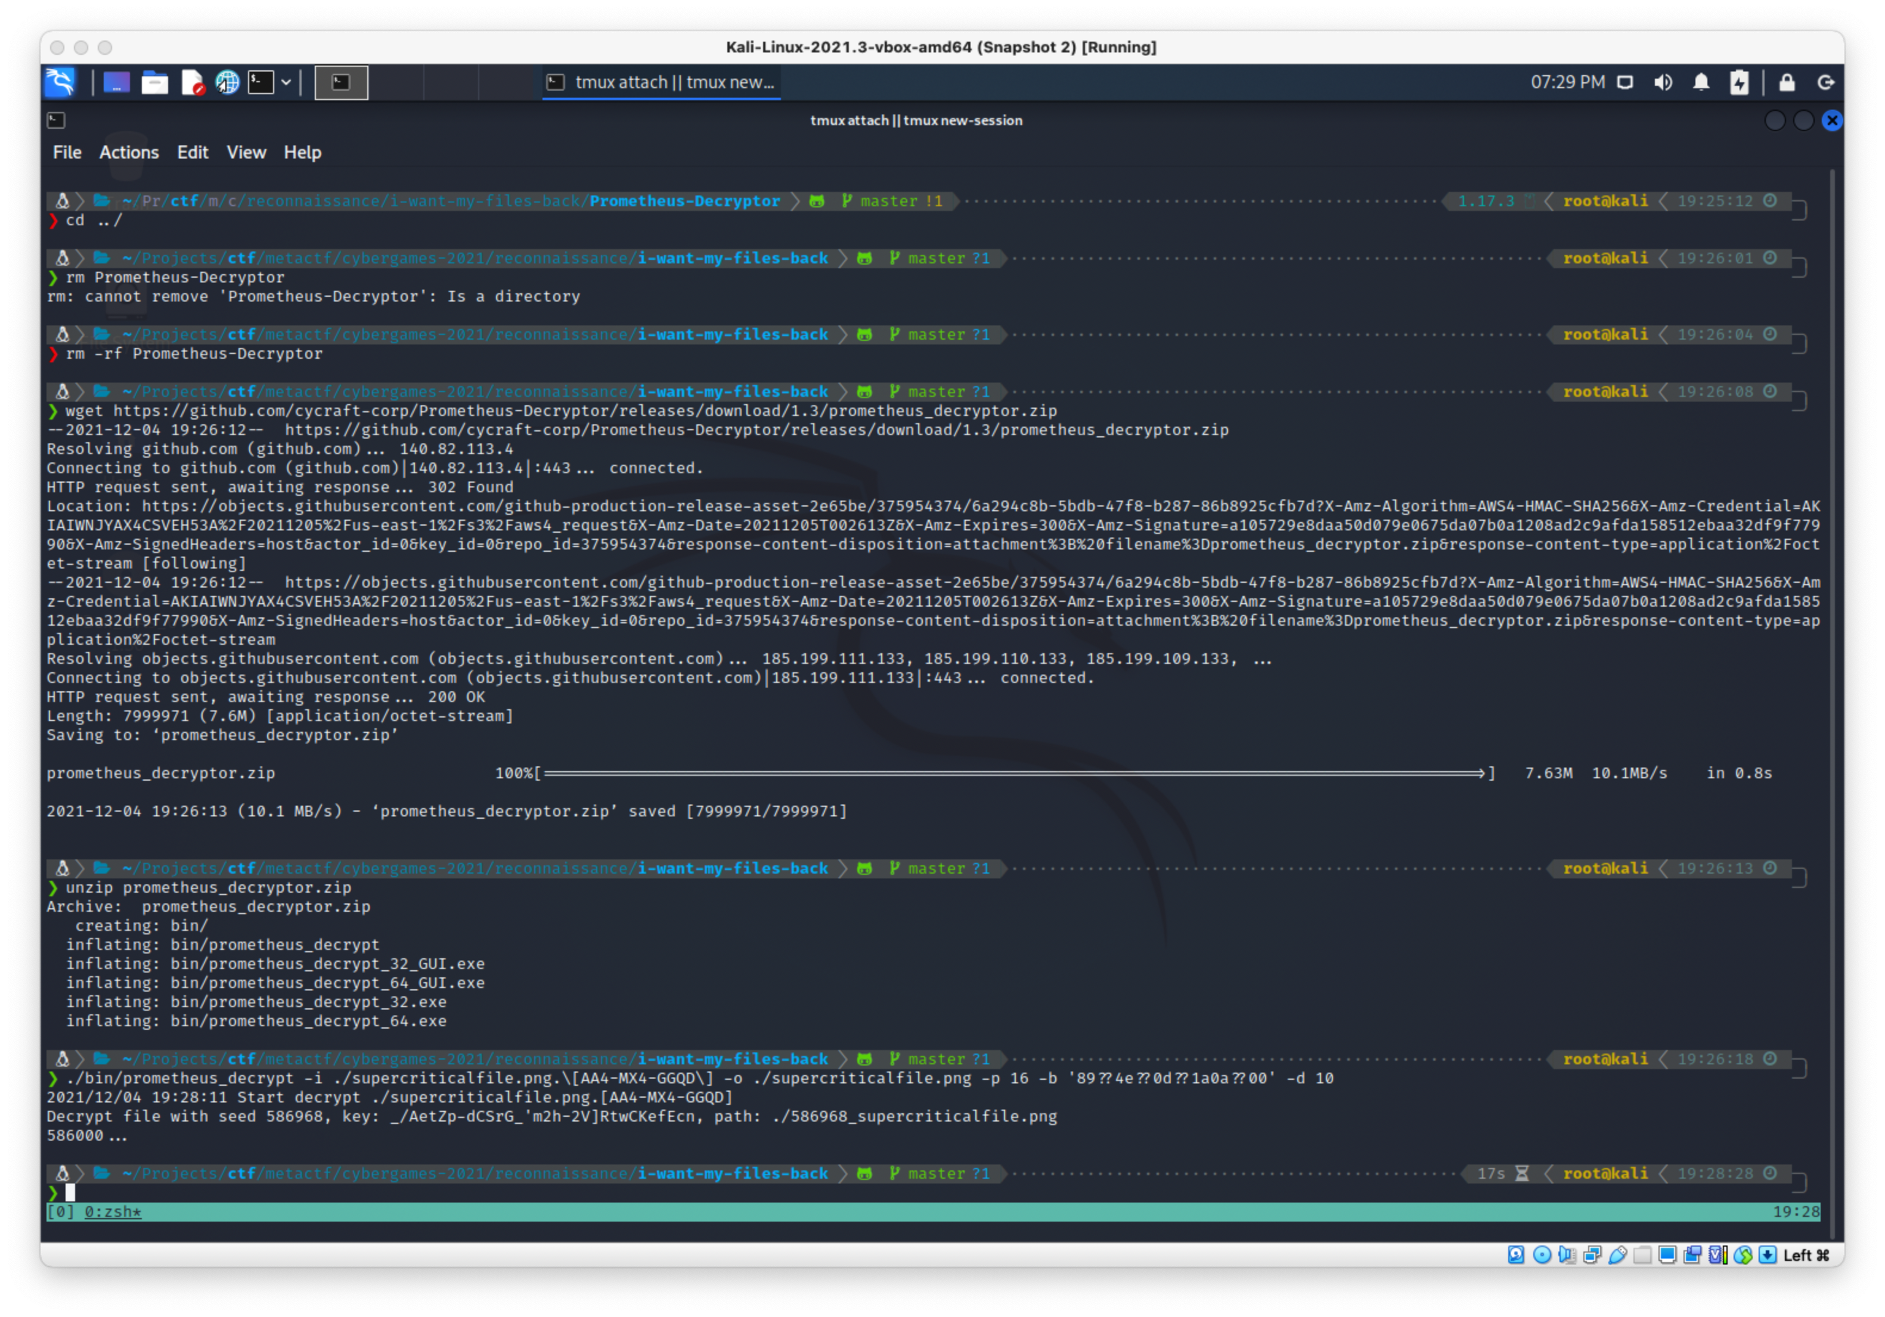The image size is (1885, 1317).
Task: Click the VirtualBox CPU virtualization indicator icon
Action: [1717, 1256]
